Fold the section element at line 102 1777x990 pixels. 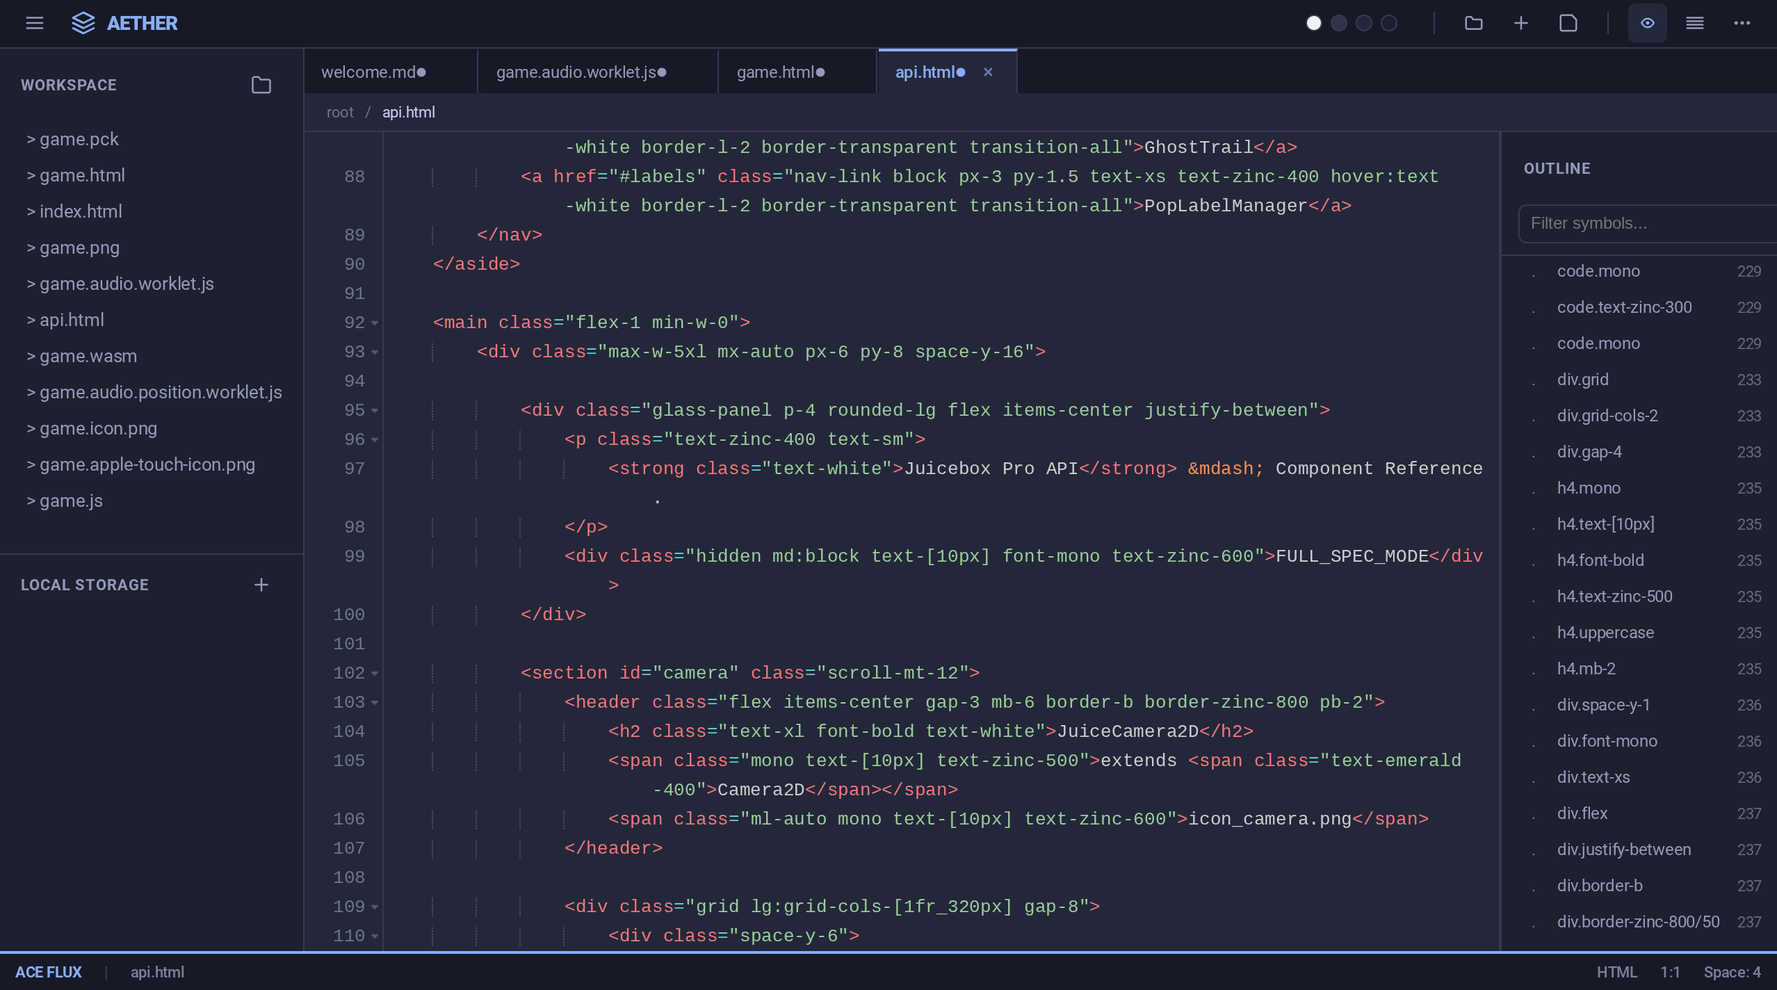click(375, 674)
